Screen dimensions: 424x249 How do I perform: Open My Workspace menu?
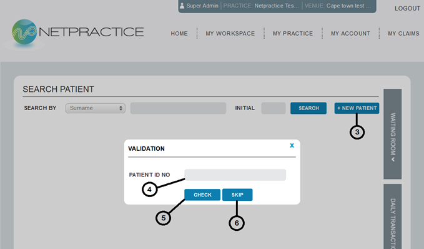point(230,34)
